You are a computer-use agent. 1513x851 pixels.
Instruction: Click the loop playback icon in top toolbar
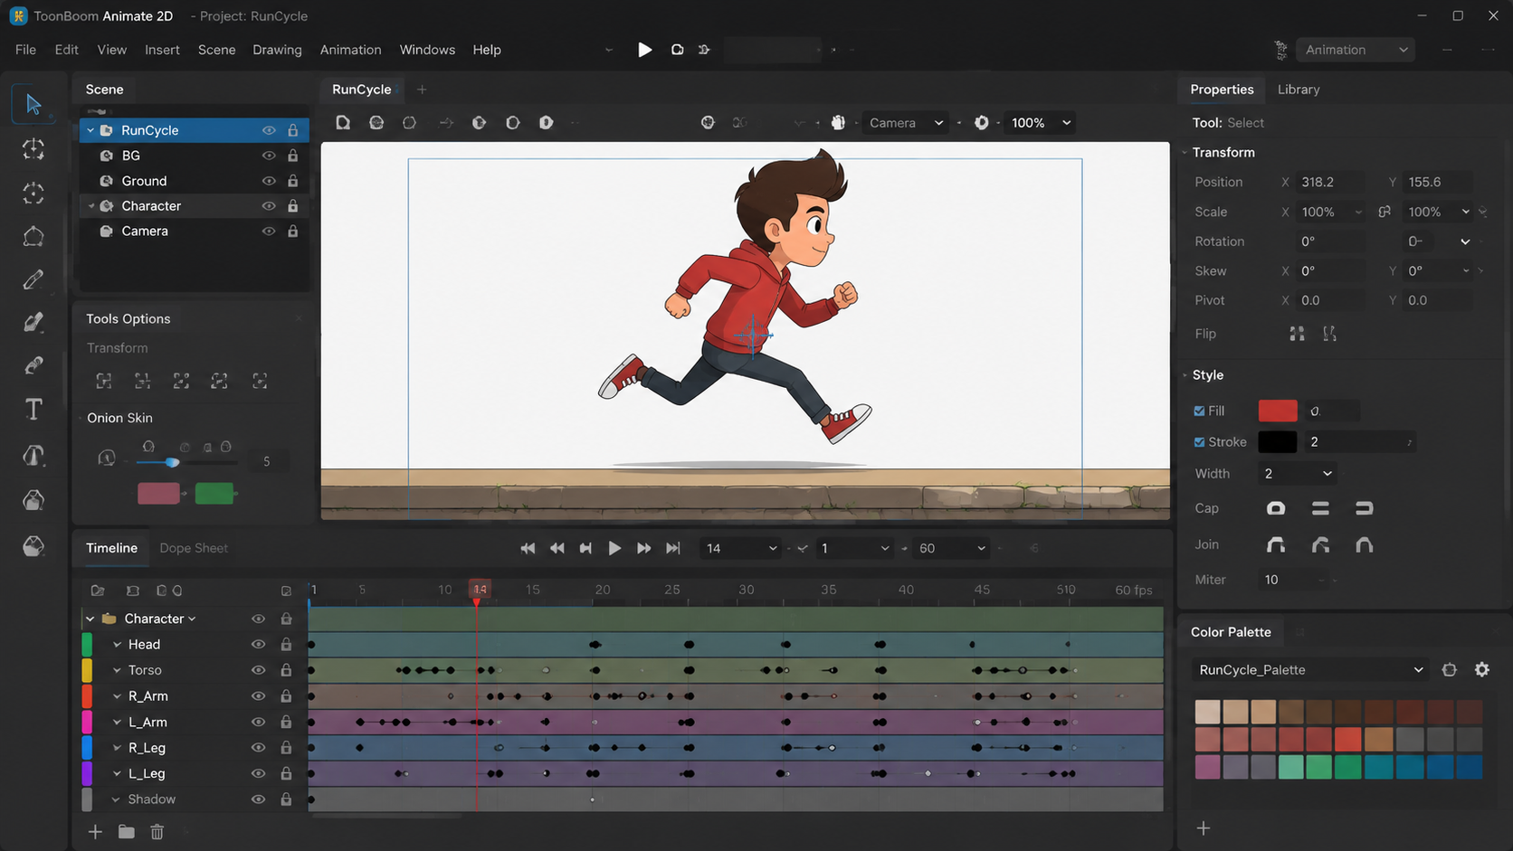677,50
